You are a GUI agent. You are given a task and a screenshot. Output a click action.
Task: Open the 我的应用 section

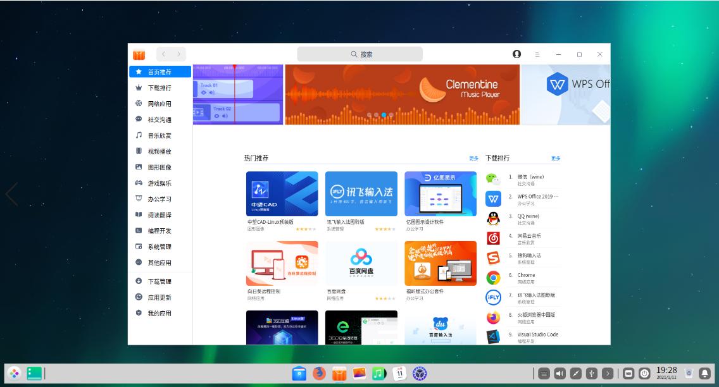coord(160,312)
